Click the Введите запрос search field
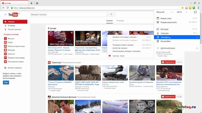This screenshot has height=113, width=202. [69, 14]
